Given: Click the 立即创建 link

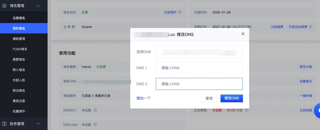Looking at the screenshot, I should tap(306, 110).
